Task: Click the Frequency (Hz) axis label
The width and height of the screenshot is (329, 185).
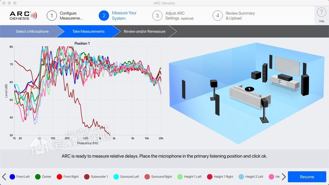Action: (87, 143)
